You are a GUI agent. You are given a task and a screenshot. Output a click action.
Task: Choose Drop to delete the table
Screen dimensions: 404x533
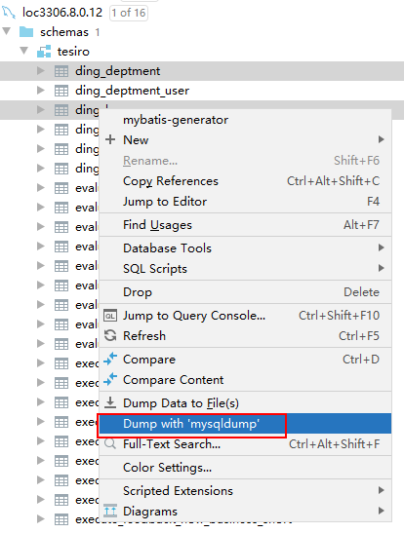pos(245,292)
